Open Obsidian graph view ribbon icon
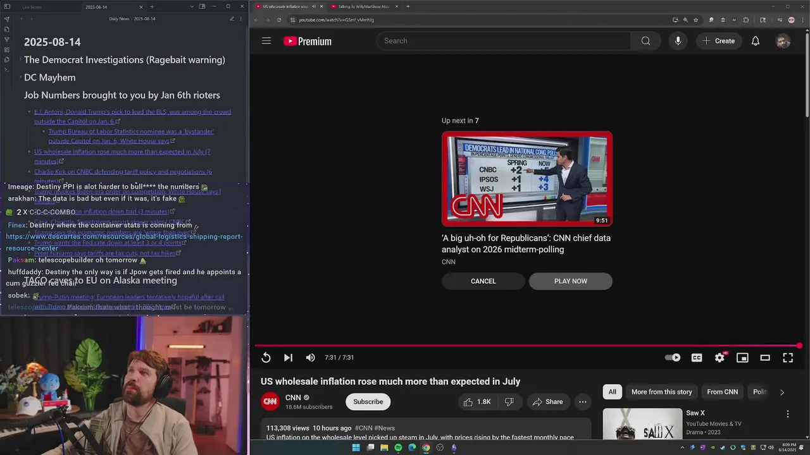Viewport: 810px width, 455px height. click(7, 39)
